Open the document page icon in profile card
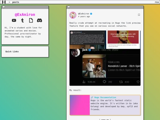 click(31, 20)
